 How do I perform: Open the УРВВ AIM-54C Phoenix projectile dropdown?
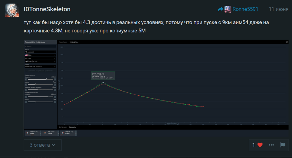click(x=40, y=66)
